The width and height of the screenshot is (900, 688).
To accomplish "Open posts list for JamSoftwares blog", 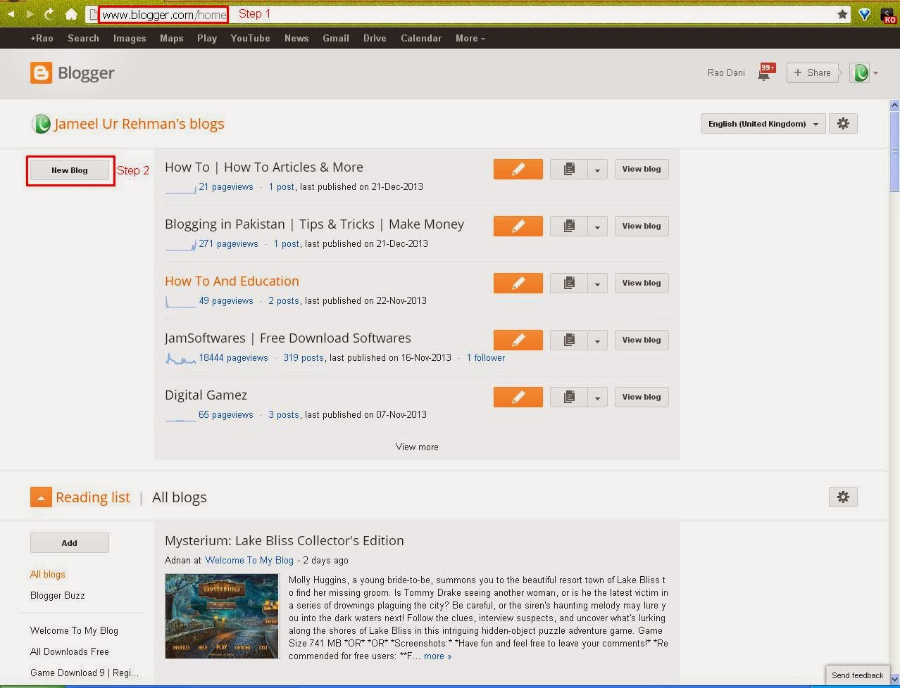I will pyautogui.click(x=569, y=340).
